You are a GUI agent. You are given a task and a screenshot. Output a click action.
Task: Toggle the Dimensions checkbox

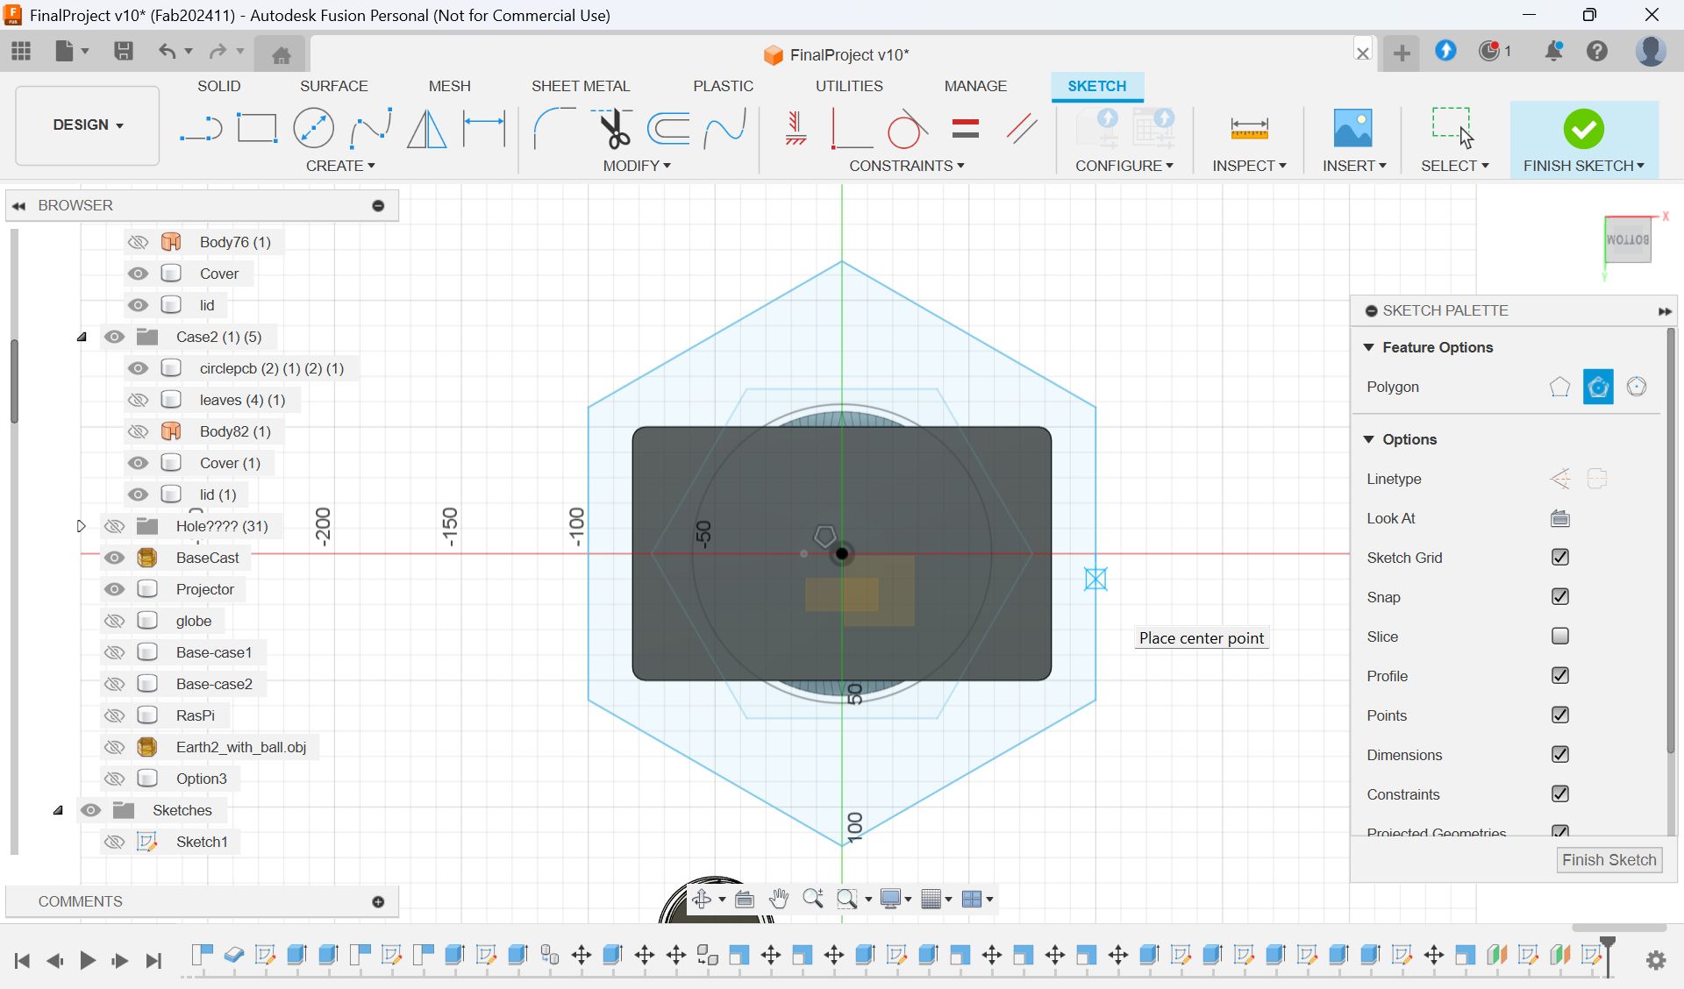click(x=1559, y=755)
